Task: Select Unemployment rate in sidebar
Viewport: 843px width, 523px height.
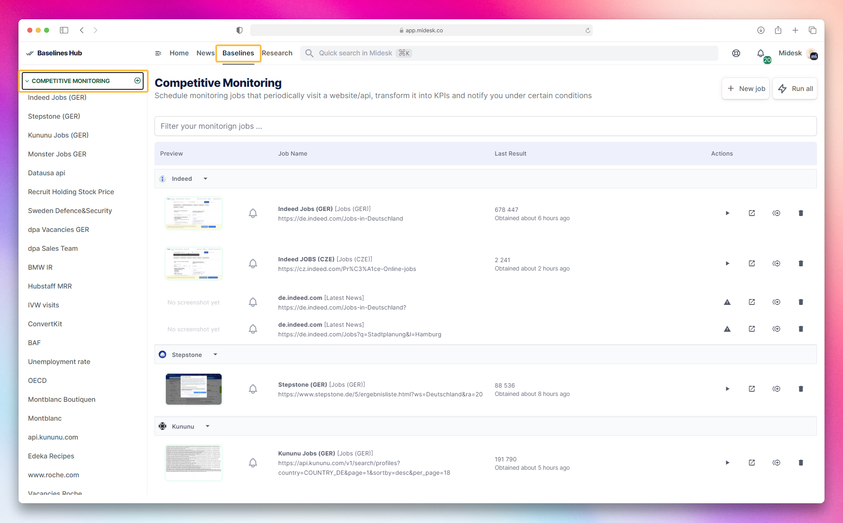Action: coord(59,362)
